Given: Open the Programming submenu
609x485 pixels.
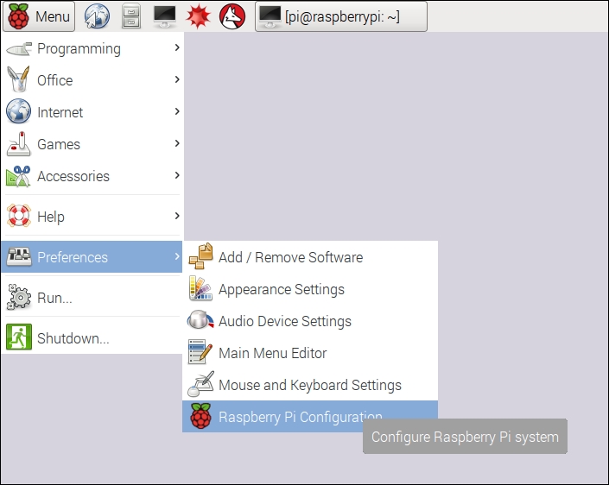Looking at the screenshot, I should (x=92, y=48).
